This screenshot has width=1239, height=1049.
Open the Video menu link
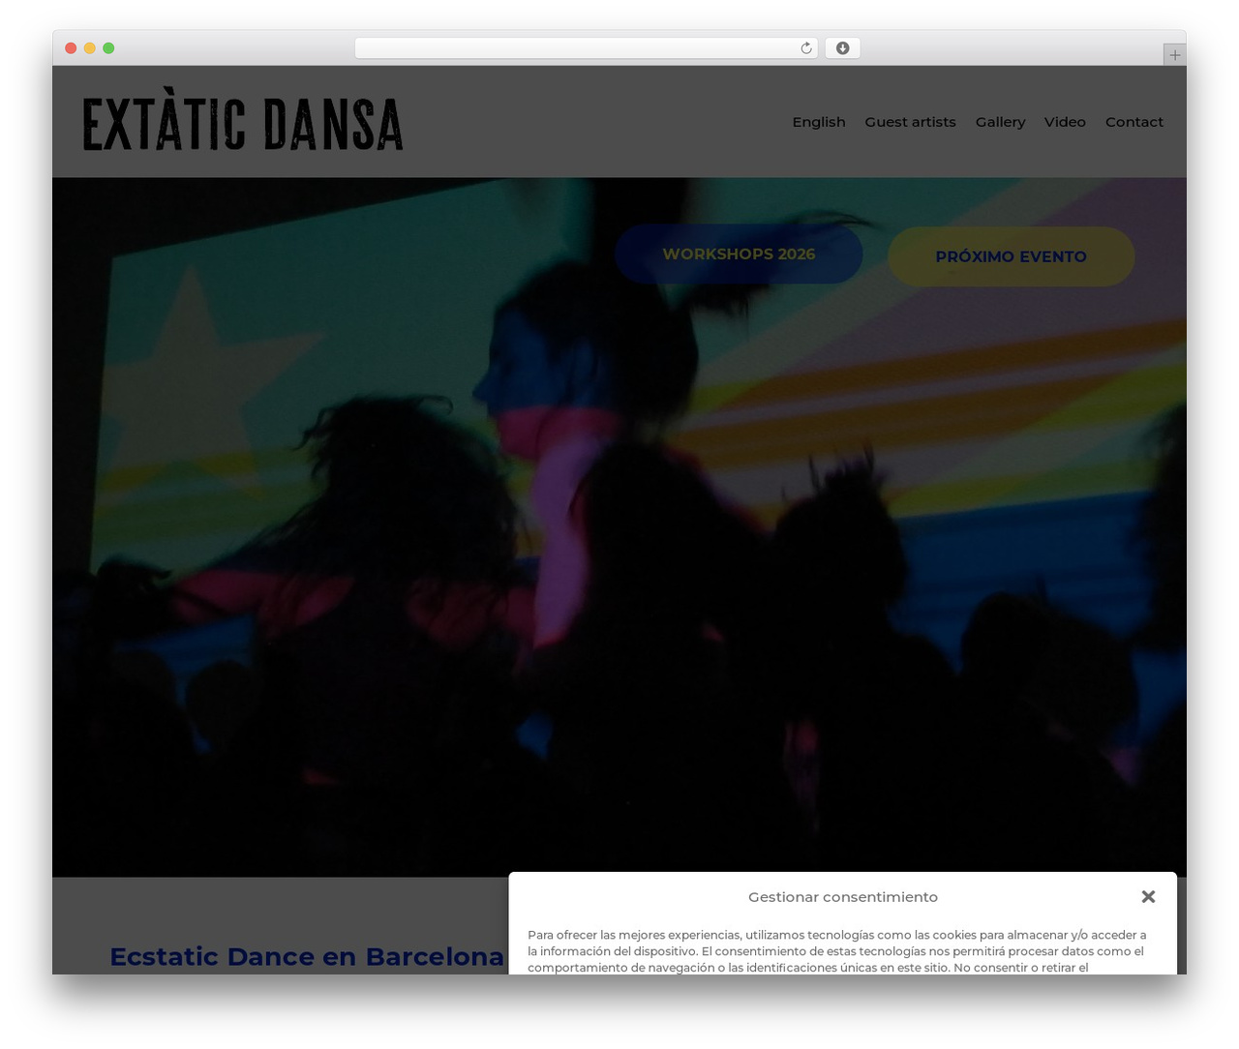[x=1065, y=122]
